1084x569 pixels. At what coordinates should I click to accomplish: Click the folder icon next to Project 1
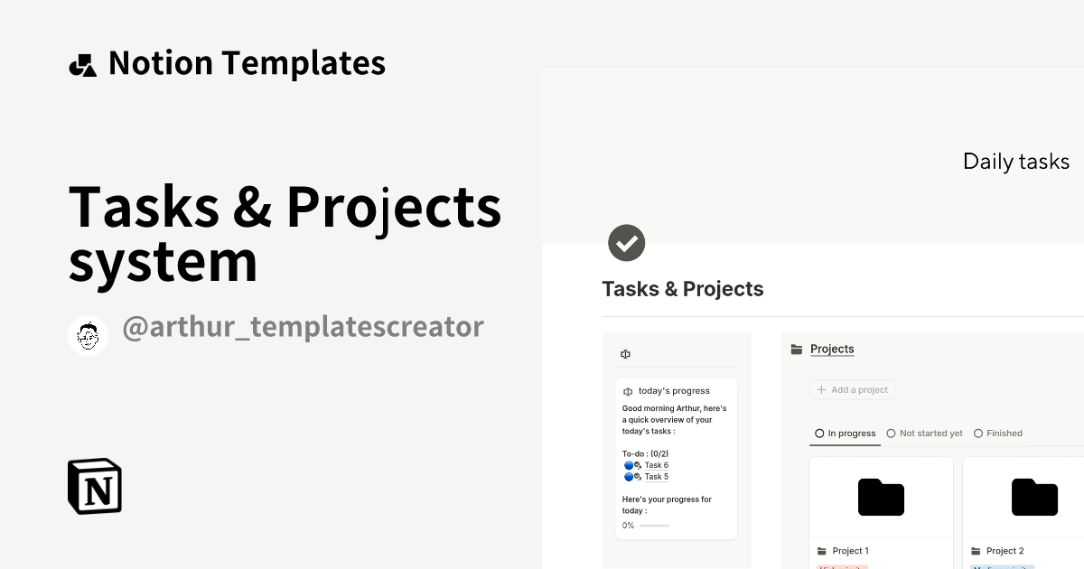coord(823,550)
